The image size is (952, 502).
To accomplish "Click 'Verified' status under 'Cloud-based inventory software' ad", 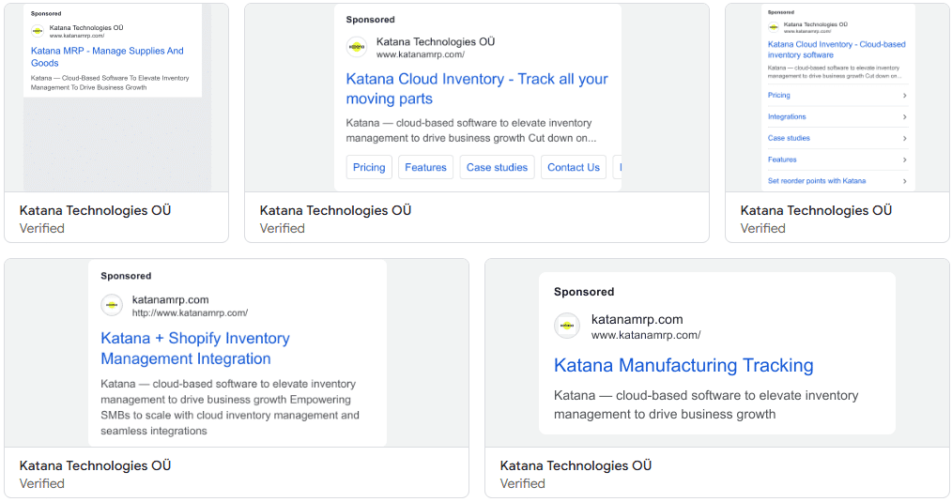I will pyautogui.click(x=762, y=228).
